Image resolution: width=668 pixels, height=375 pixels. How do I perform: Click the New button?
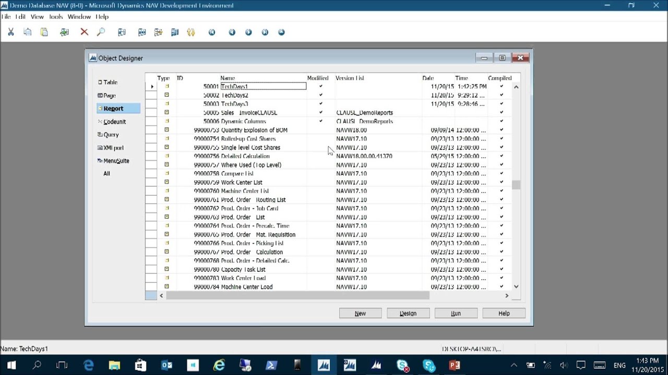point(360,314)
